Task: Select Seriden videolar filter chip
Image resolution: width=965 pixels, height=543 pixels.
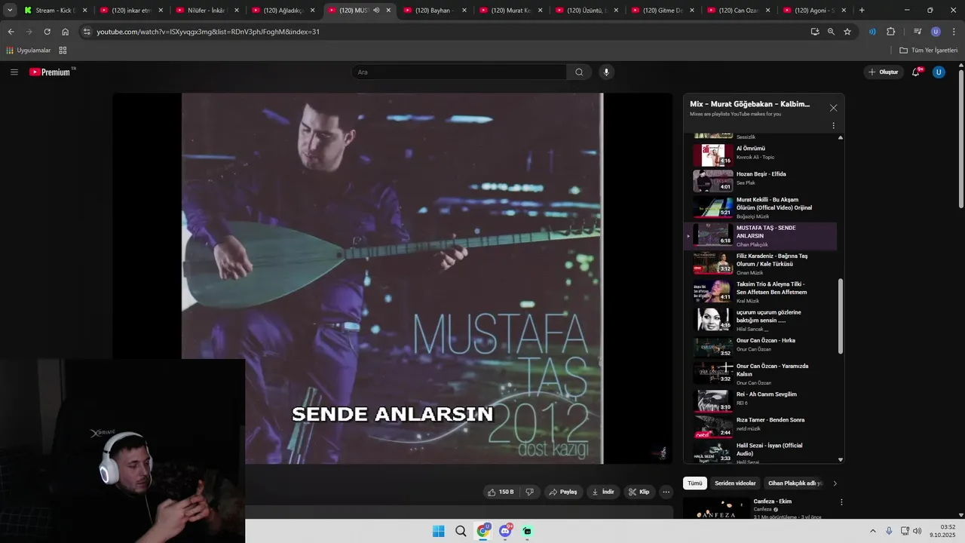Action: tap(735, 483)
